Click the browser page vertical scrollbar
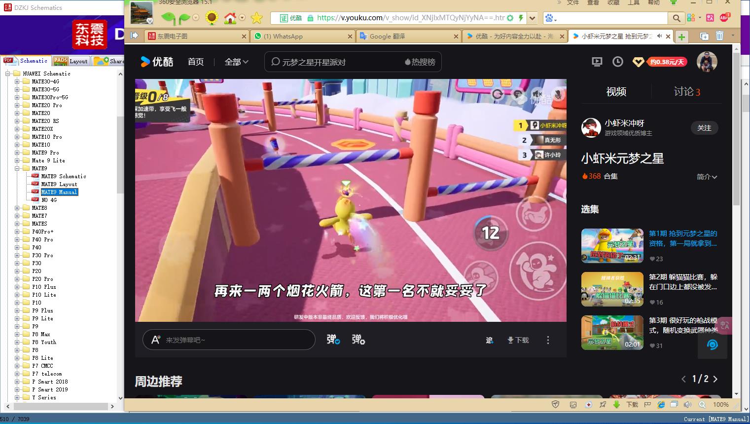 [x=737, y=128]
